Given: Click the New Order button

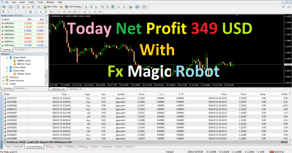Looking at the screenshot, I should tap(51, 7).
